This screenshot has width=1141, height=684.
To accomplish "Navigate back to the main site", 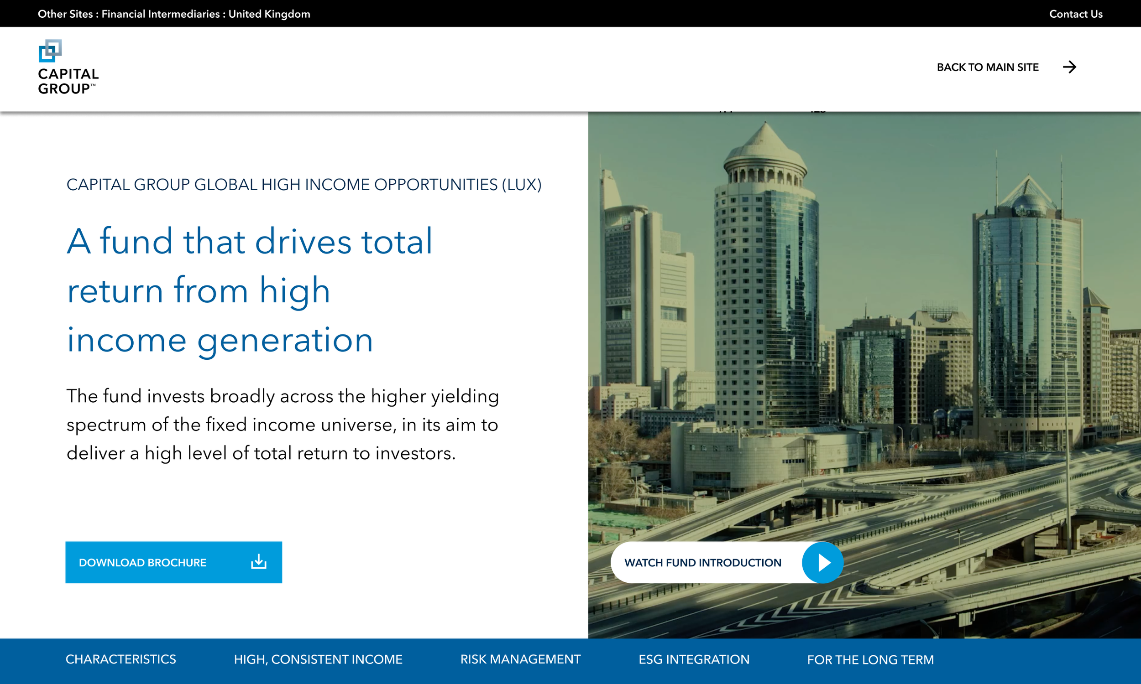I will coord(988,67).
